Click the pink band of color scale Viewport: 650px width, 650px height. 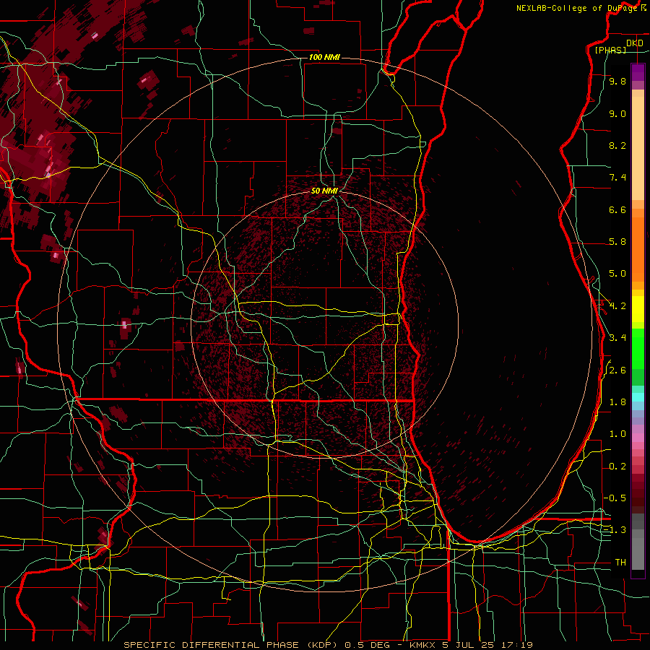638,438
